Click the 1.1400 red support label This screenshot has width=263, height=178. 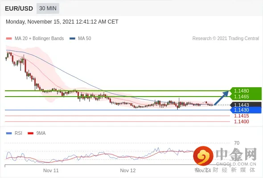(241, 121)
